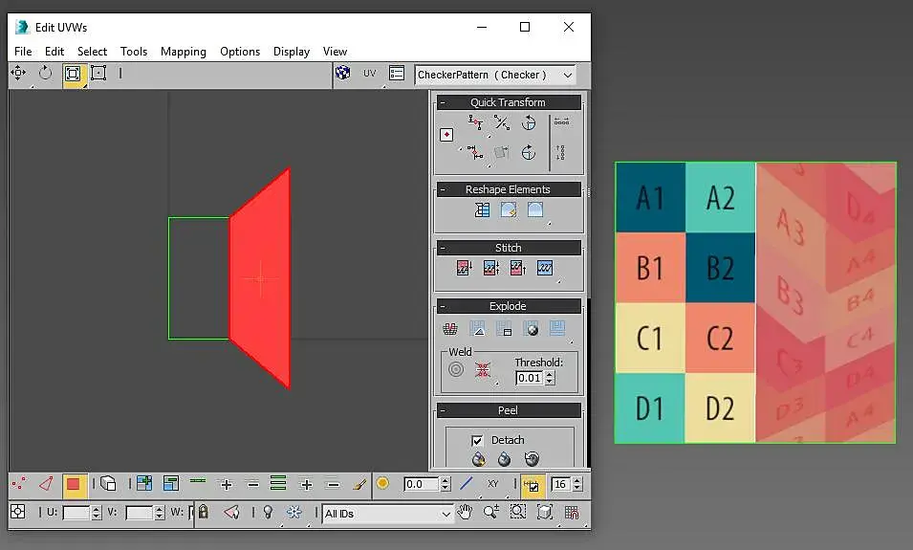Open the Select menu
Image resolution: width=913 pixels, height=550 pixels.
(92, 52)
